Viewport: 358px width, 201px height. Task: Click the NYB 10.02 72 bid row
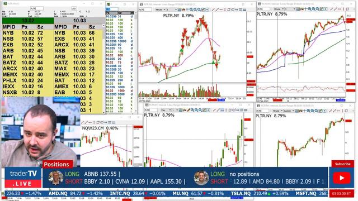pyautogui.click(x=28, y=33)
